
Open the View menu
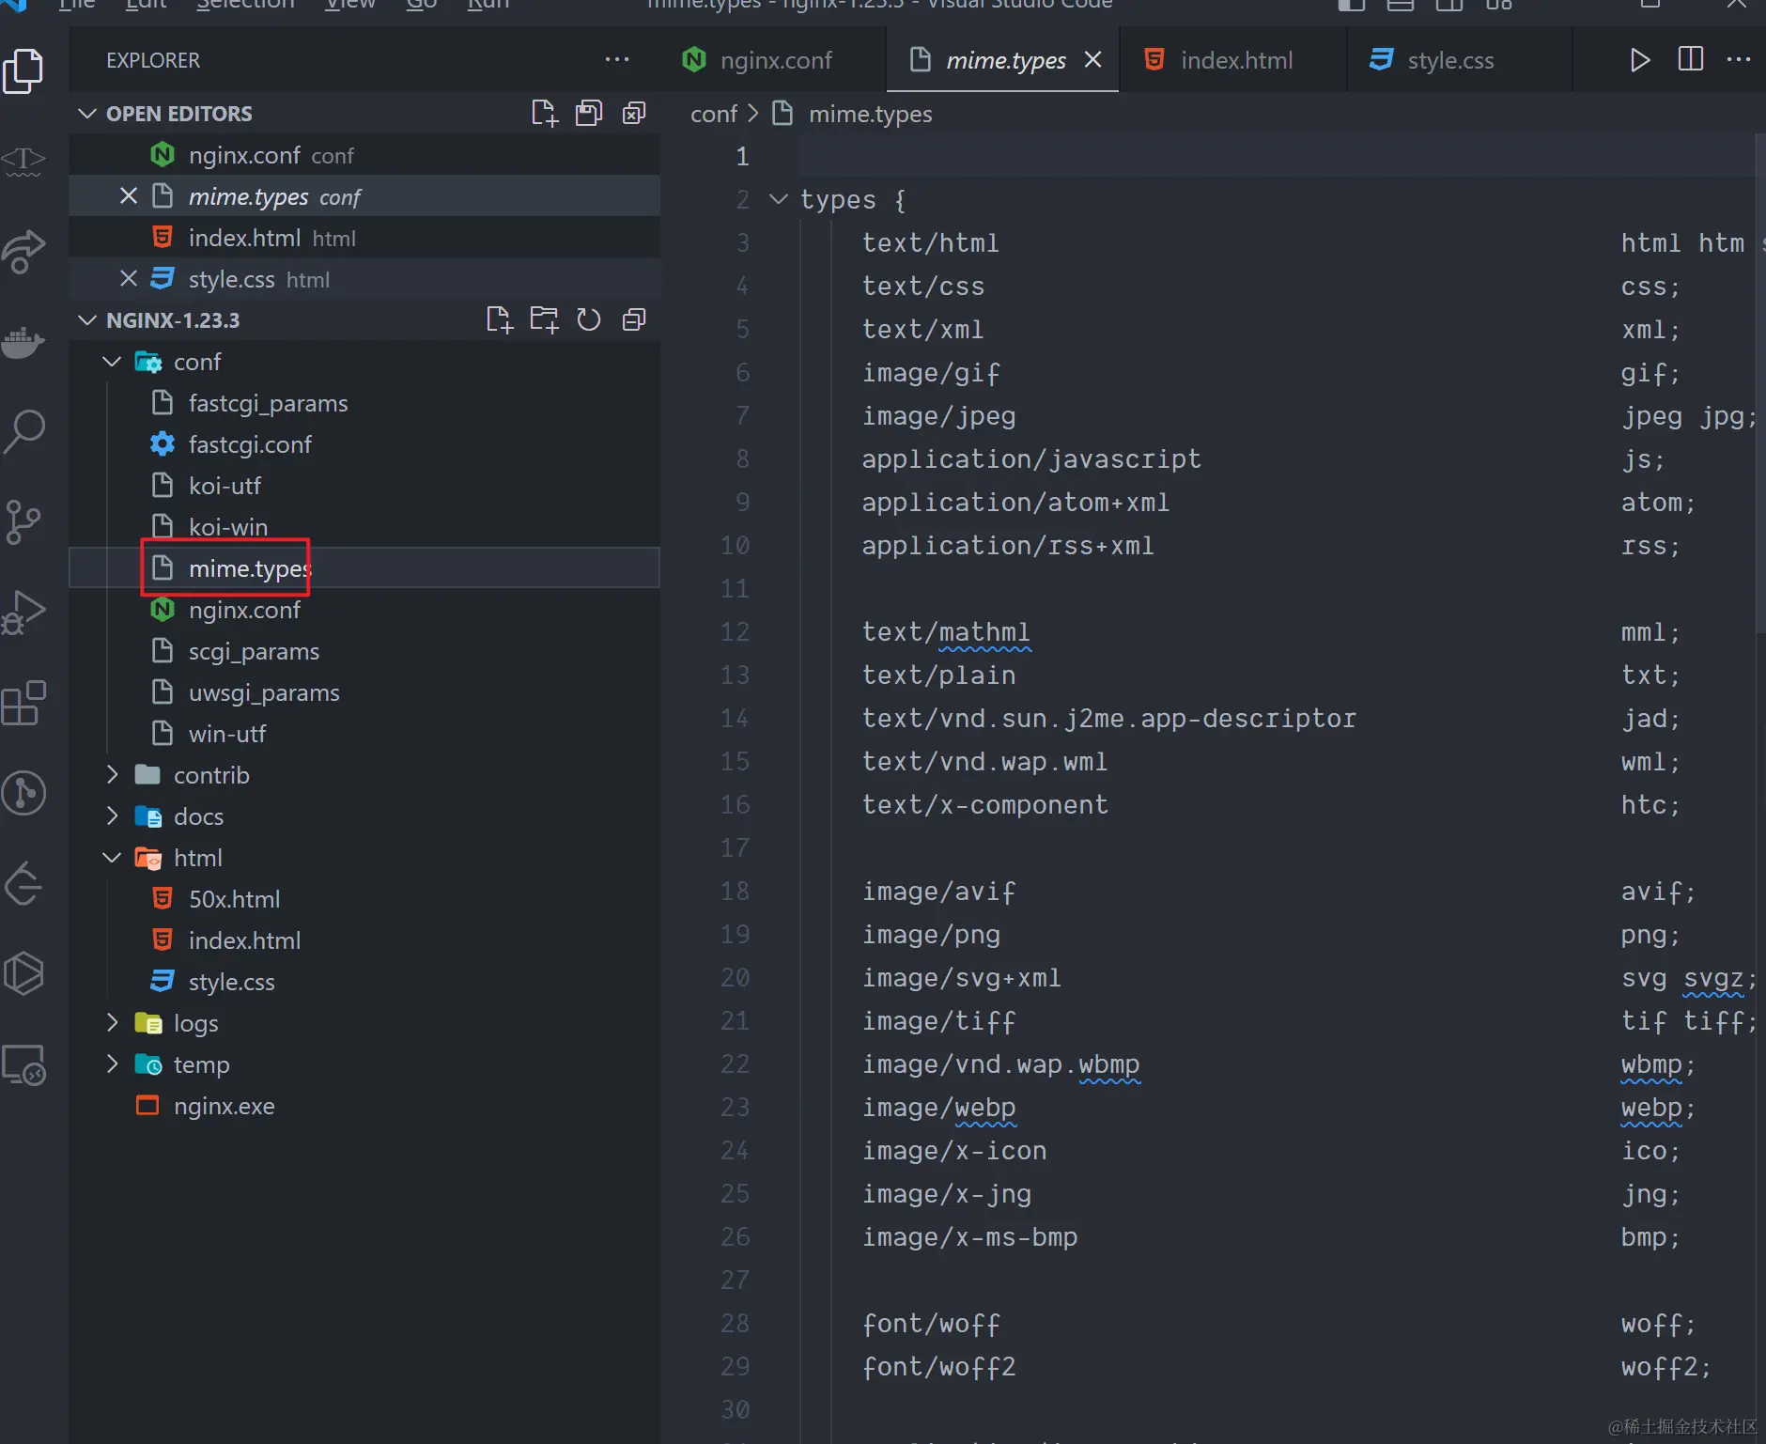pos(349,5)
